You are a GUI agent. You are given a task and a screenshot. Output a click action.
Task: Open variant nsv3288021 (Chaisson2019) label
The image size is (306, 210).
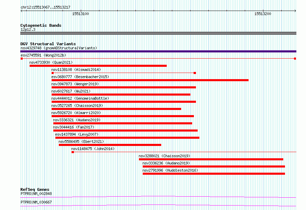click(164, 156)
